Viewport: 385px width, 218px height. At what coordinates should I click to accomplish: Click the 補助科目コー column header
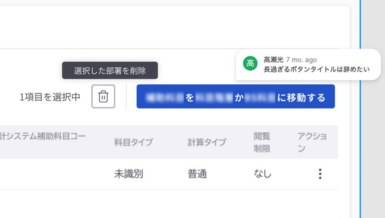43,137
